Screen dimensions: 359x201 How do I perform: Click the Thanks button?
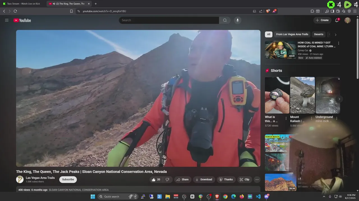[x=226, y=180]
